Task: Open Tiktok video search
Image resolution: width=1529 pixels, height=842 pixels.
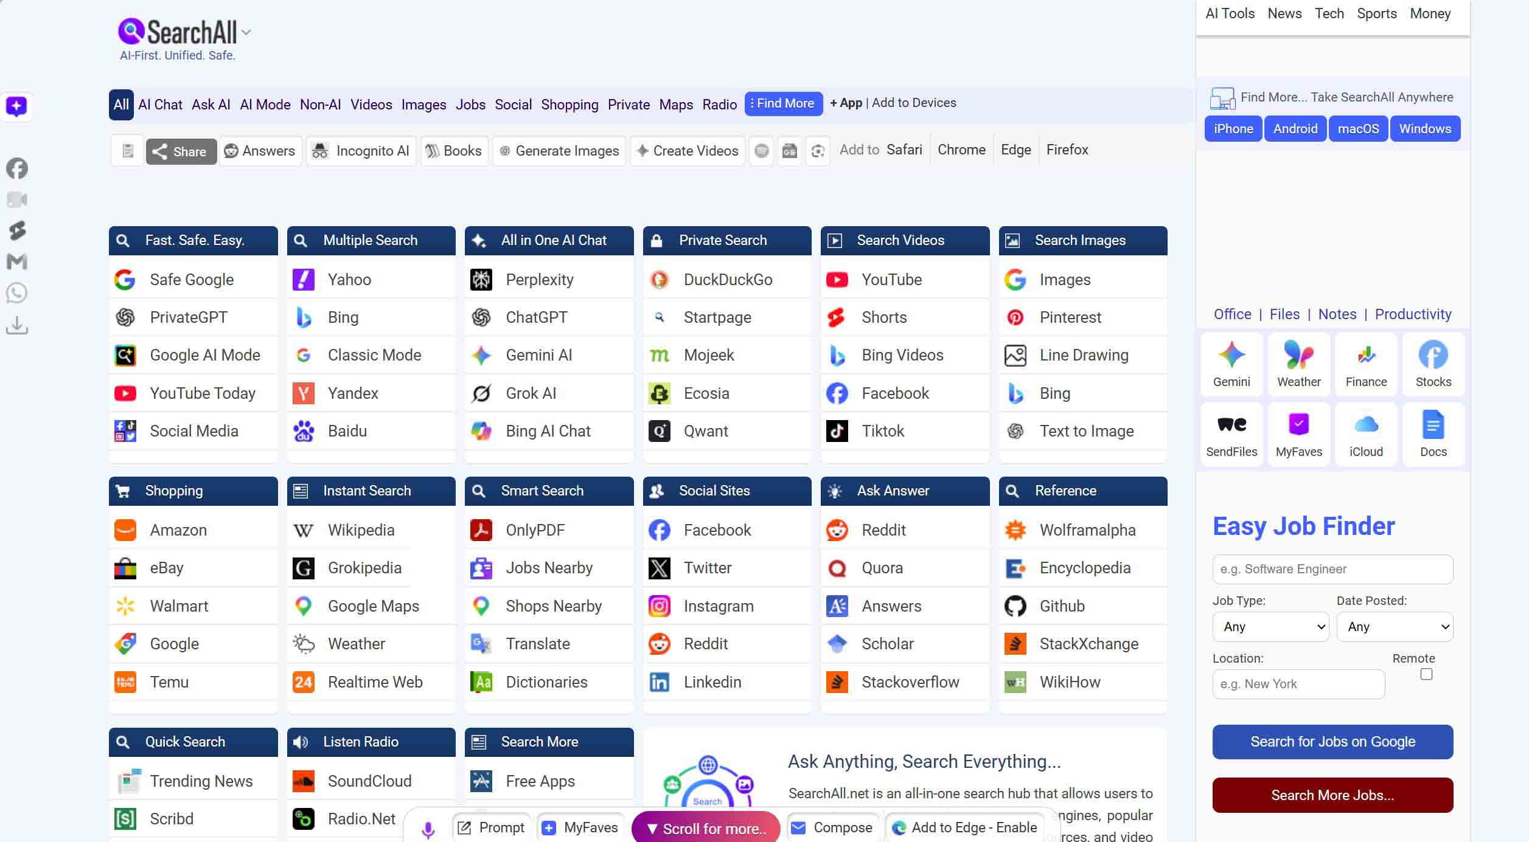Action: click(x=905, y=431)
